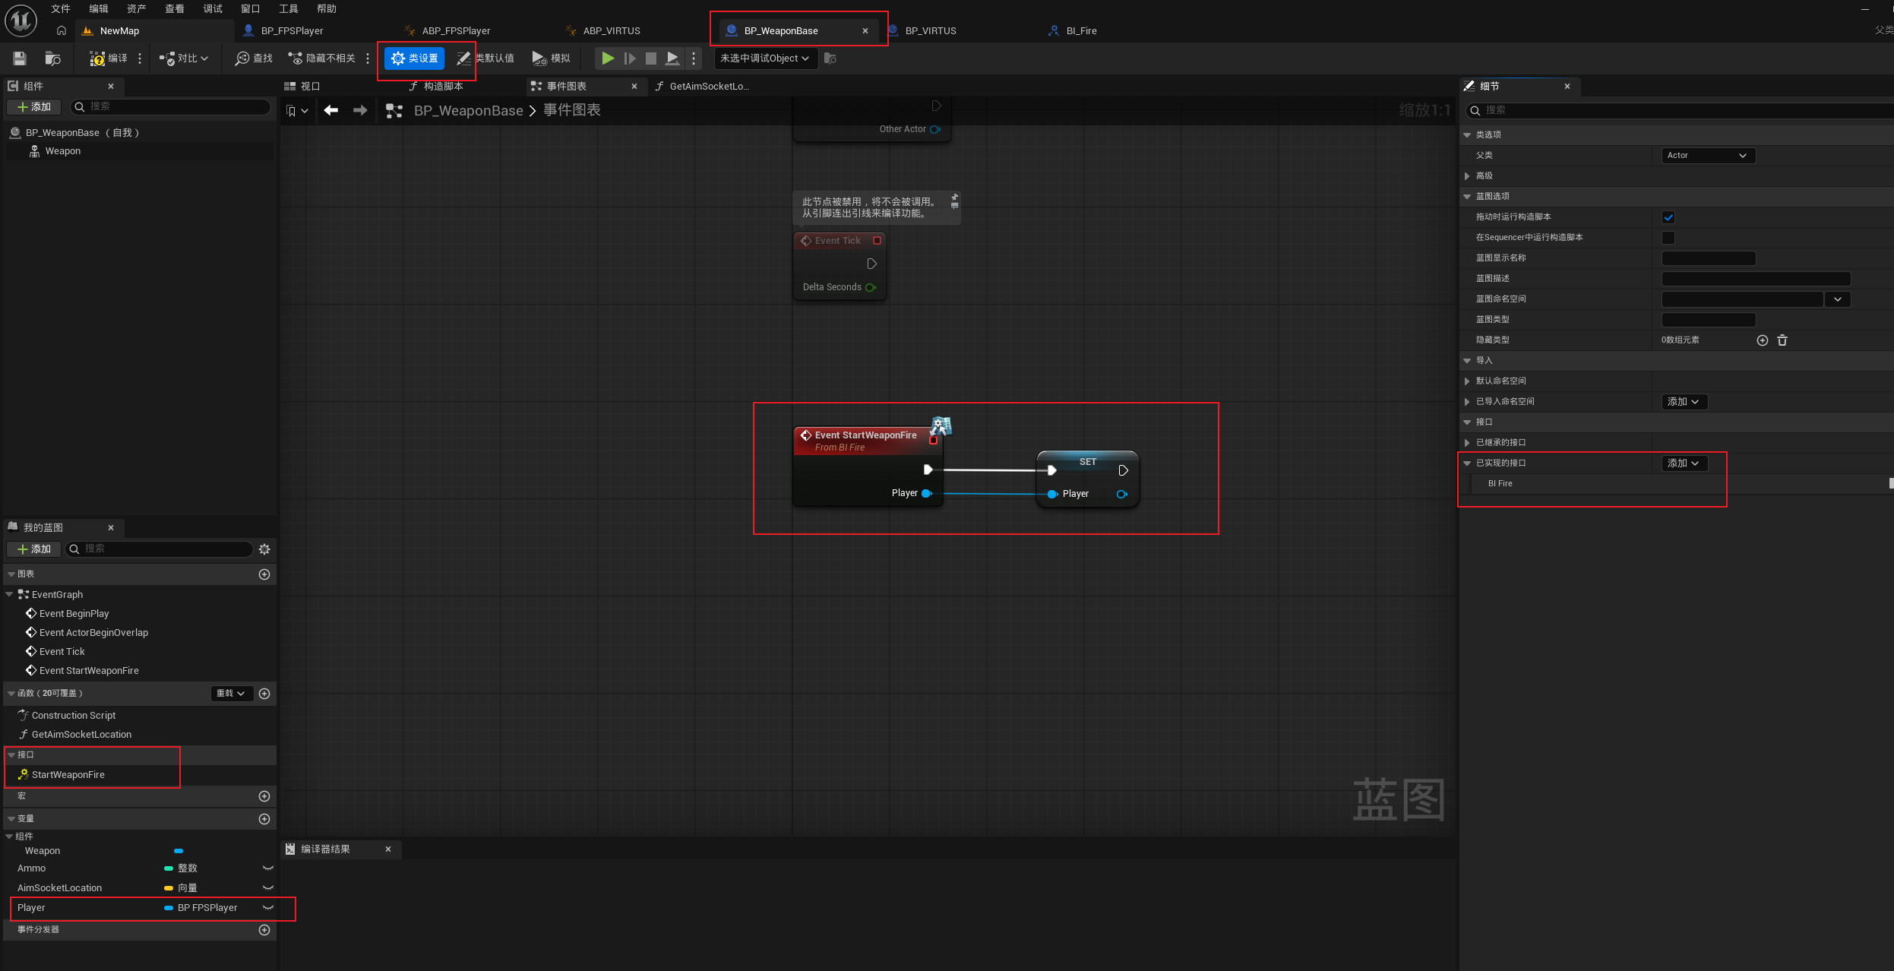Toggle visibility eye for AimSocketLocation variable

(x=267, y=888)
